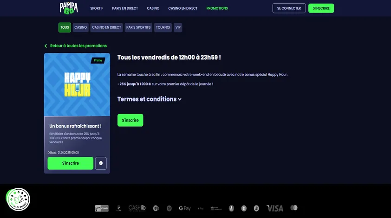Click the Mastercard logo
The width and height of the screenshot is (391, 218).
point(294,208)
